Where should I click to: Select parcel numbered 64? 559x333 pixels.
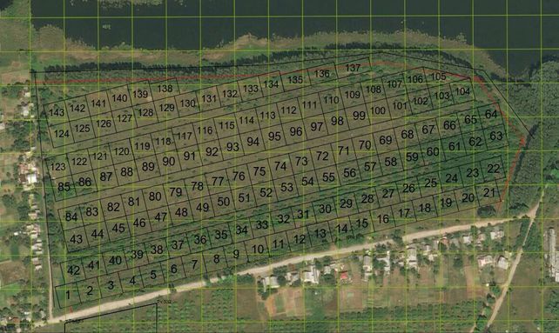point(491,114)
